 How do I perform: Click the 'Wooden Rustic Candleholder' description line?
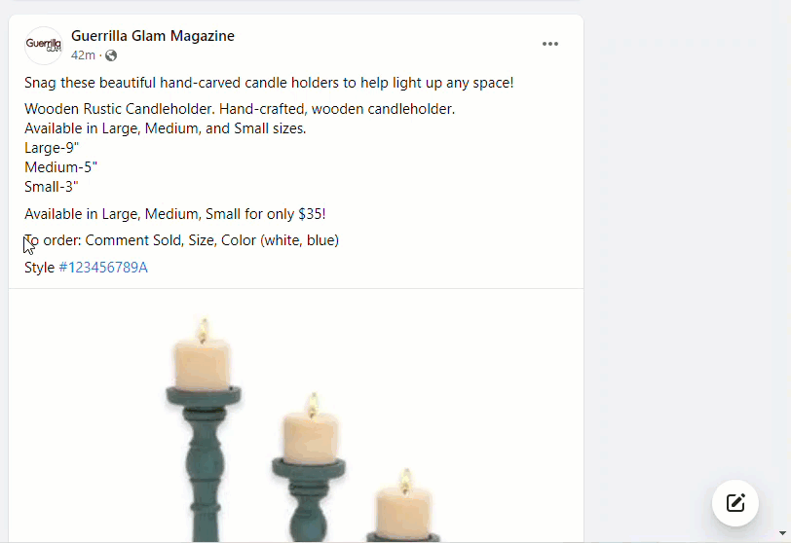(x=240, y=109)
